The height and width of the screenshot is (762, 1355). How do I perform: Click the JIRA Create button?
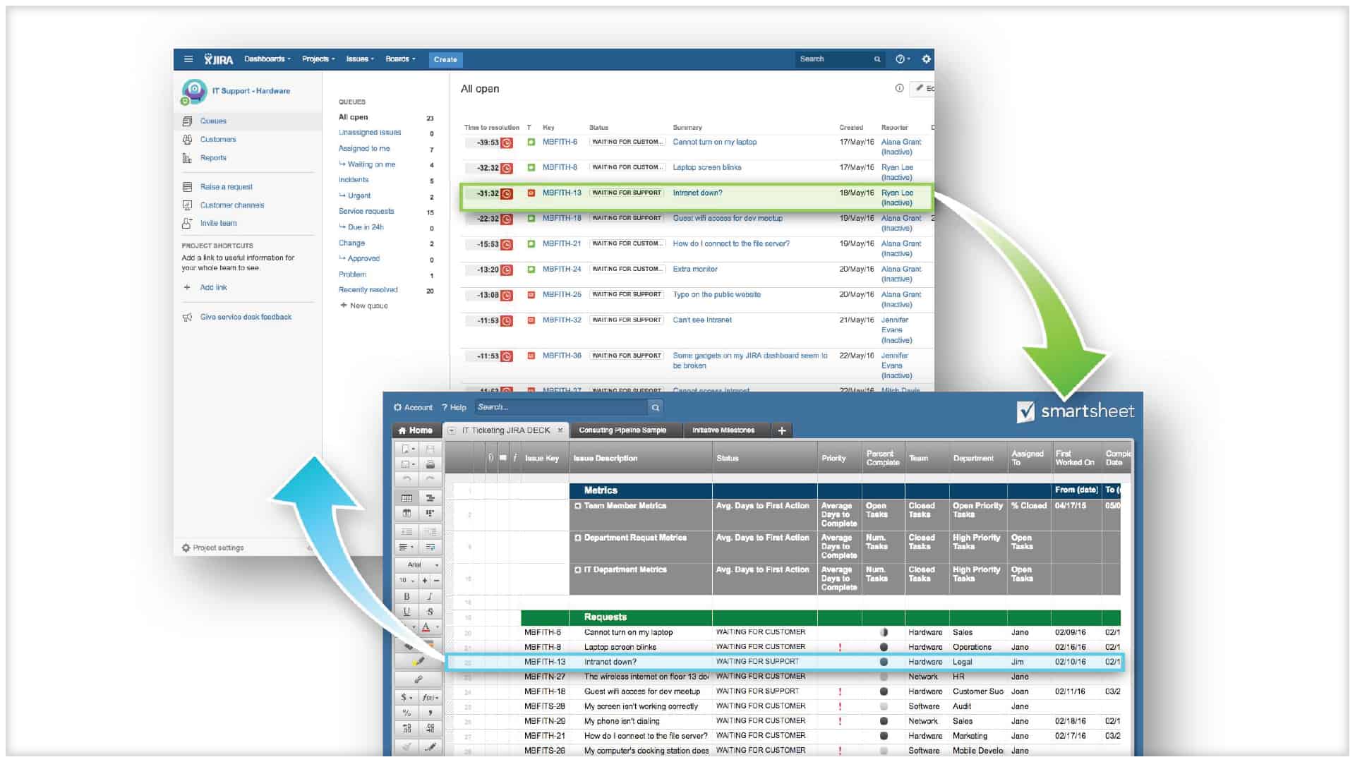pyautogui.click(x=445, y=59)
